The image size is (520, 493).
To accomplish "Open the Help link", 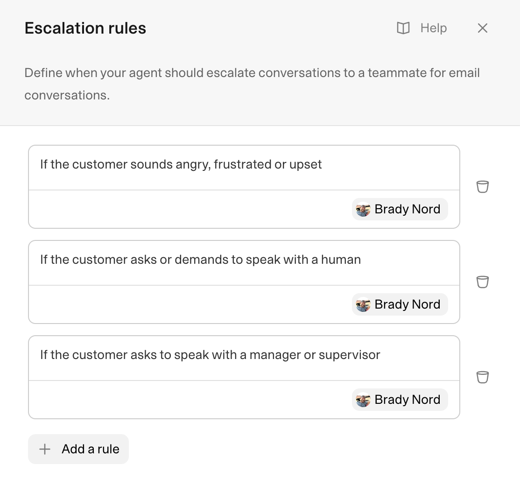I will (422, 28).
